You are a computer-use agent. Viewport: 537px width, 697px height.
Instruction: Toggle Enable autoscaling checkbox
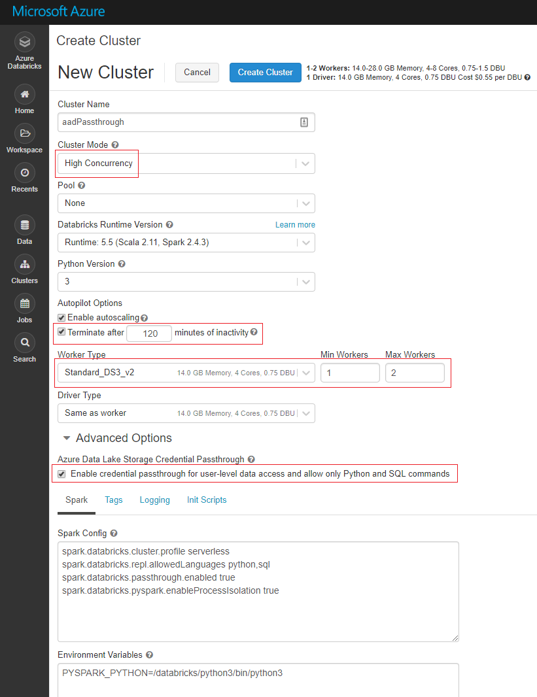tap(61, 317)
